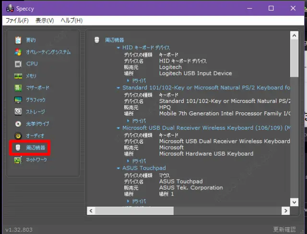
Task: Click the vertical scrollbar thumb
Action: (x=294, y=58)
